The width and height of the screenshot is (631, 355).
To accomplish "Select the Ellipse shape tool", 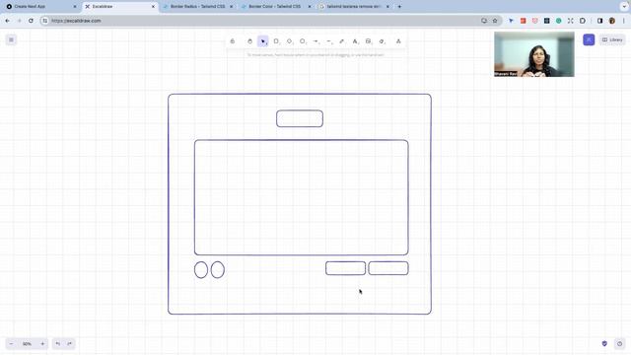I will tap(303, 41).
